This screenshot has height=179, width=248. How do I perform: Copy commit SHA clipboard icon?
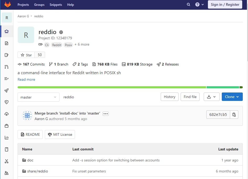[x=234, y=115]
